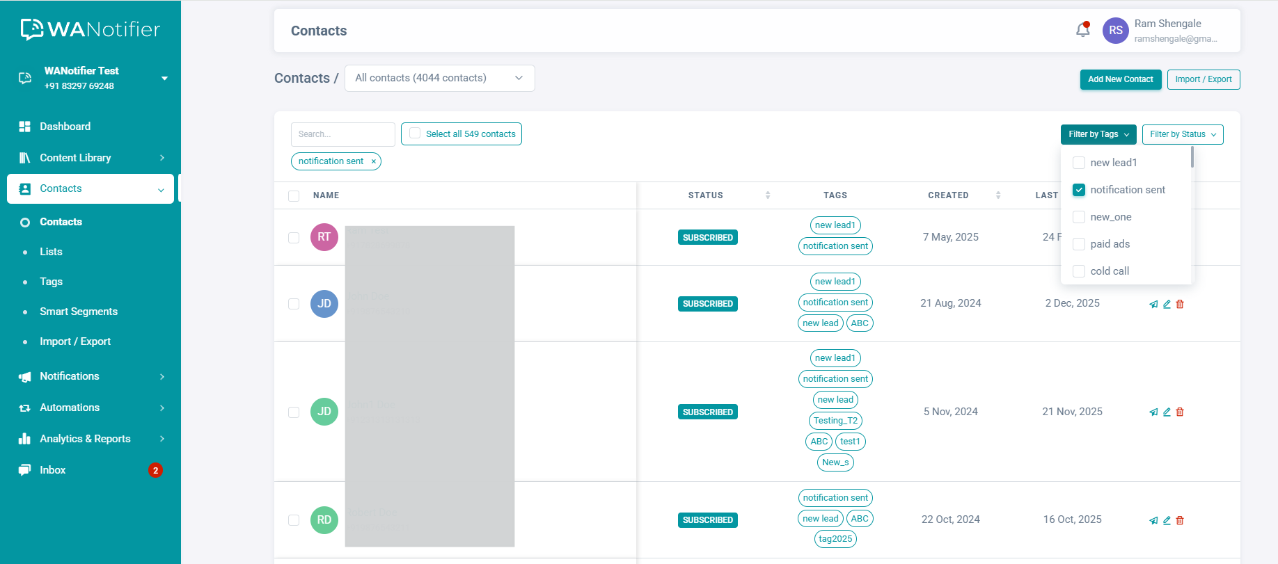Open Smart Segments in sidebar
The image size is (1278, 564).
click(79, 312)
